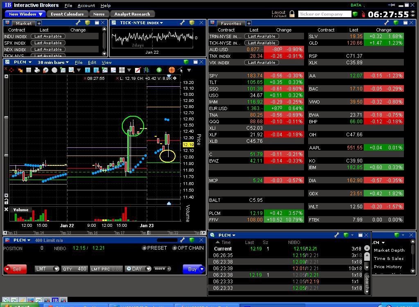Click the red pencil draw icon in chart toolbar
The width and height of the screenshot is (419, 307).
137,70
